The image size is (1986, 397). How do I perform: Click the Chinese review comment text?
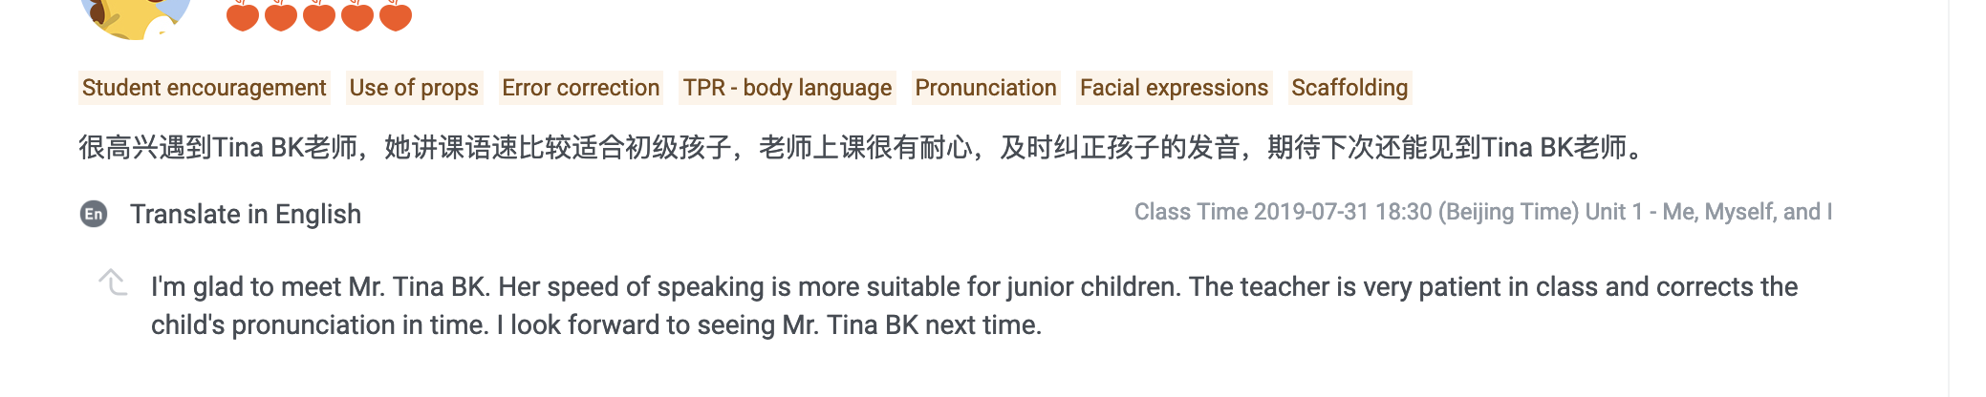pos(860,148)
